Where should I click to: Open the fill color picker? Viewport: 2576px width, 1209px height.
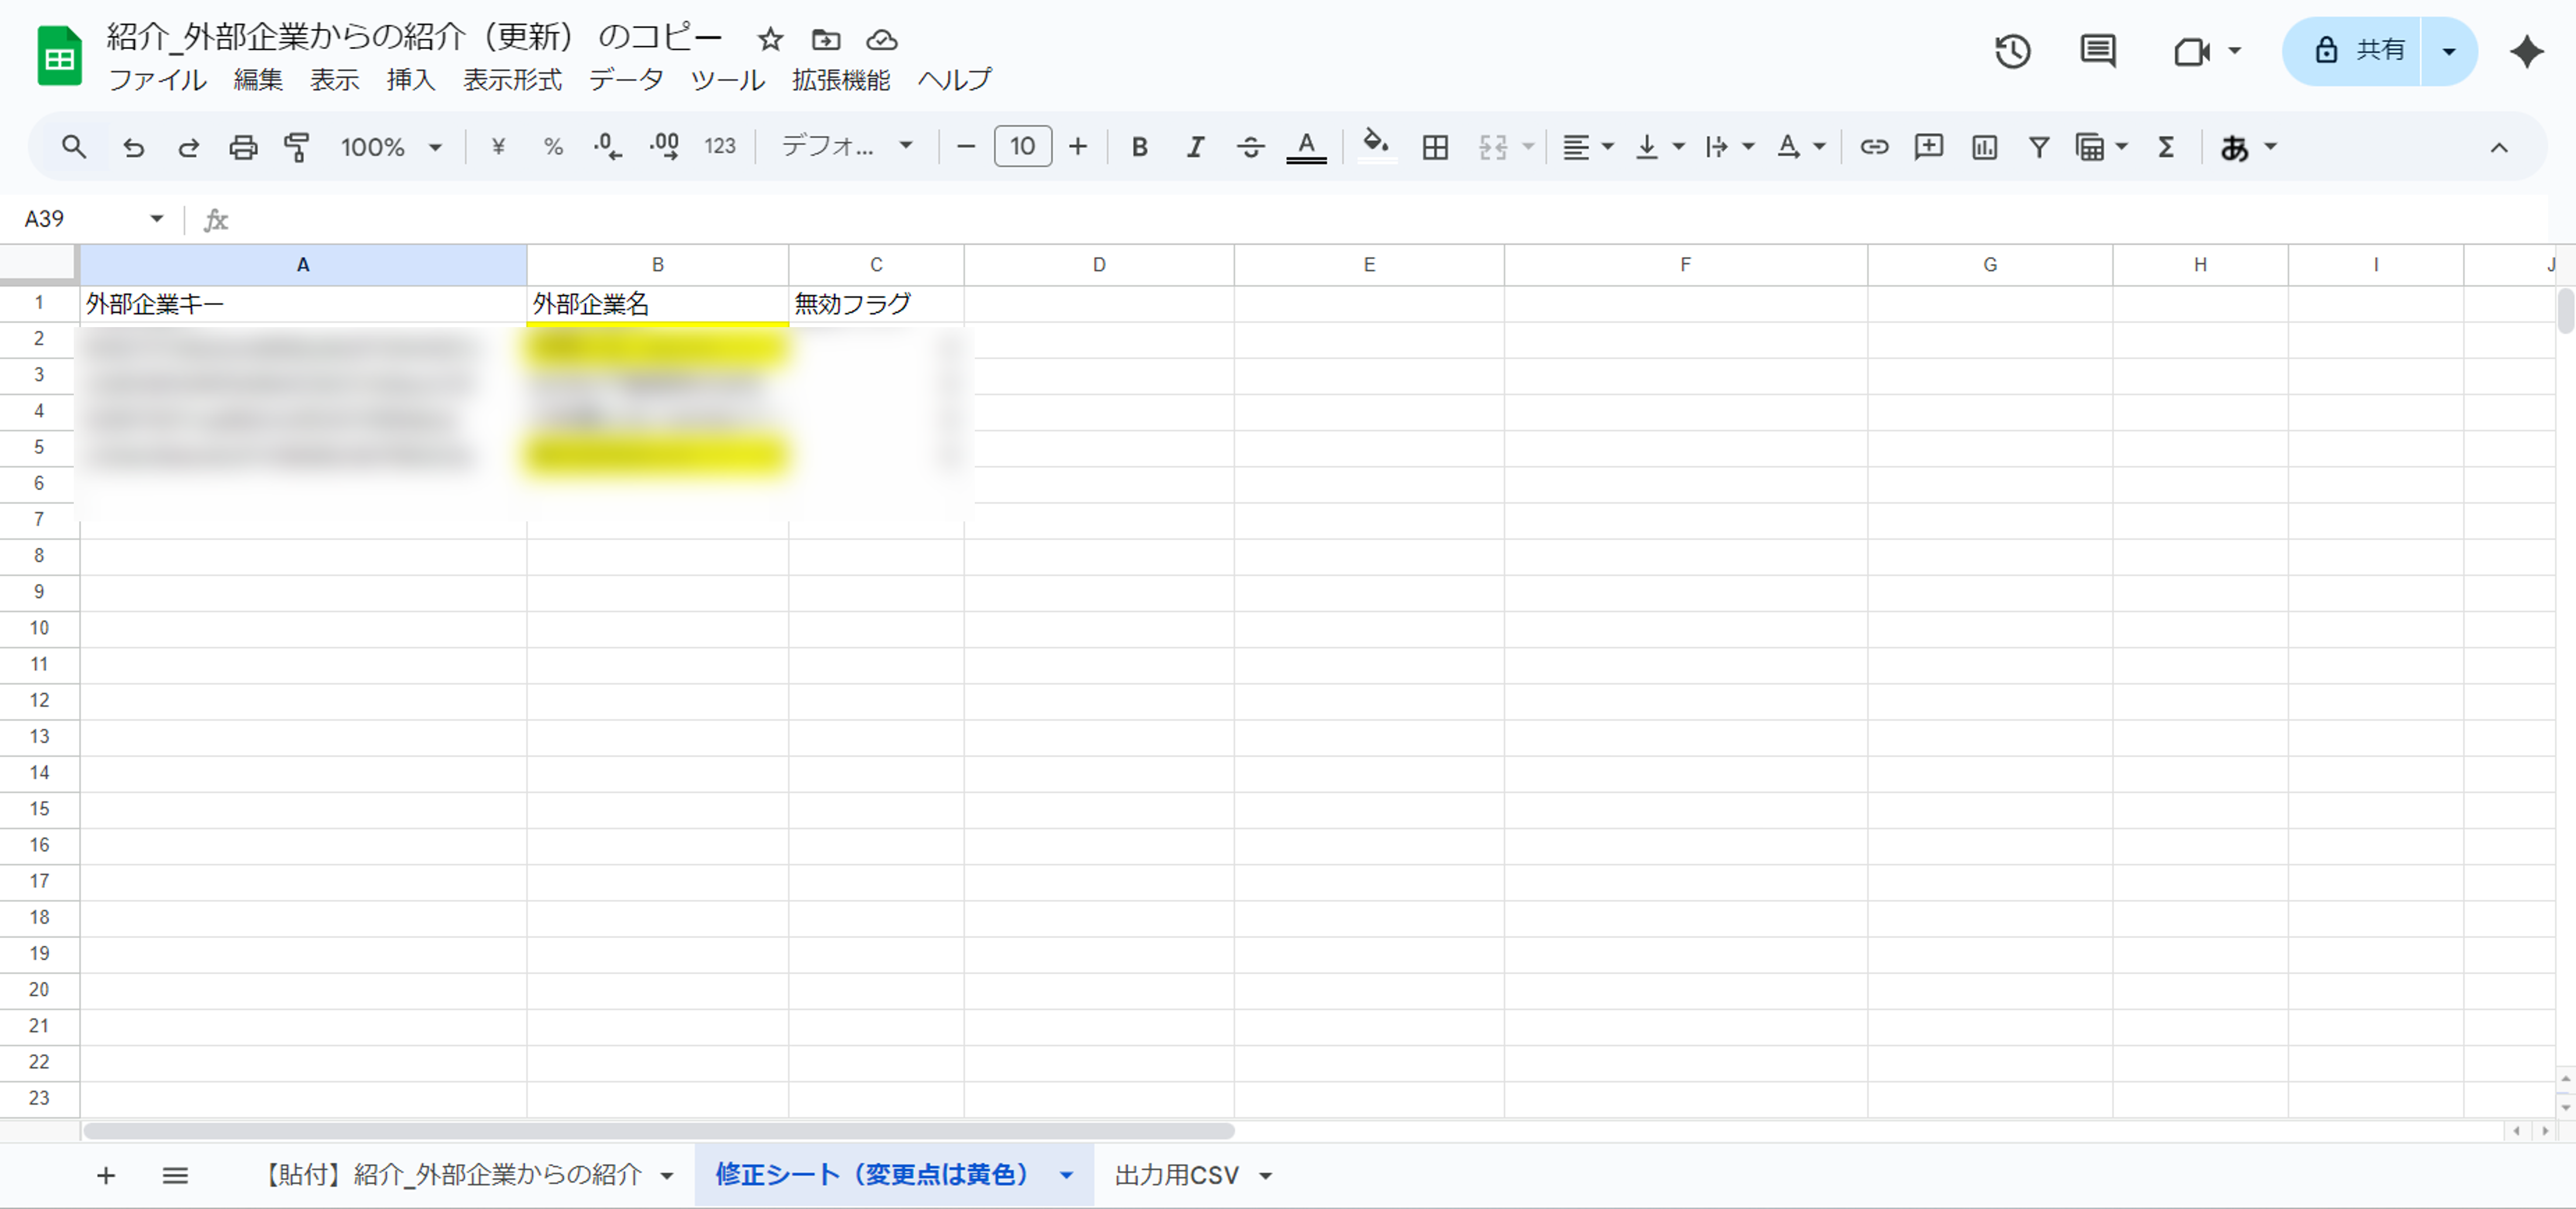click(1376, 146)
